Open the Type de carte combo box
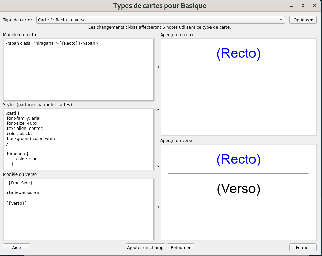This screenshot has height=256, width=322. [160, 20]
